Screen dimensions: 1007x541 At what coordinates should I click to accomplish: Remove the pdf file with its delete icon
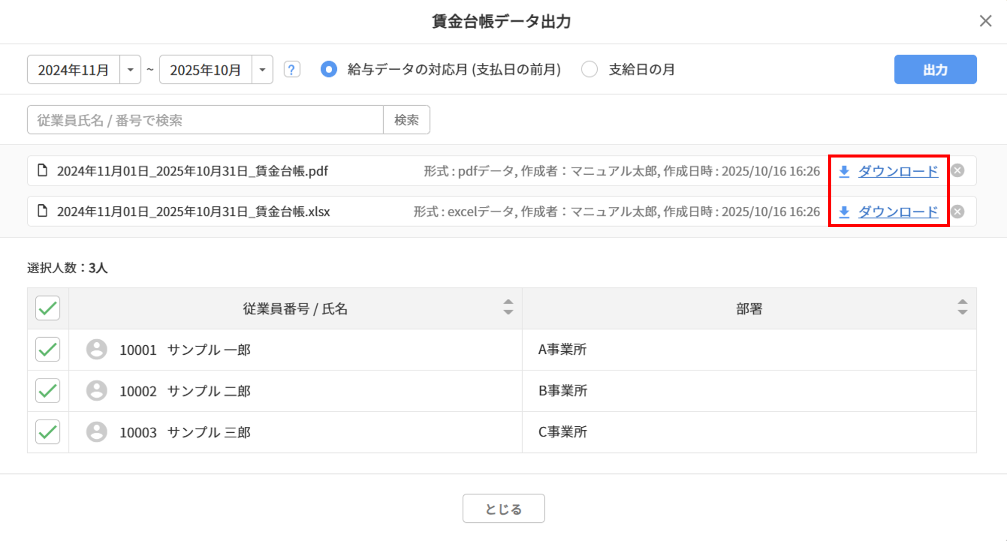tap(958, 171)
